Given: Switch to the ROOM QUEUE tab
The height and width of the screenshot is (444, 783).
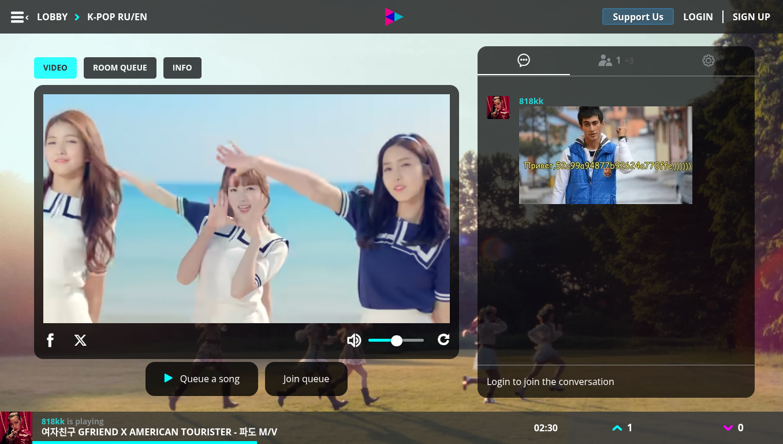Looking at the screenshot, I should [x=120, y=68].
